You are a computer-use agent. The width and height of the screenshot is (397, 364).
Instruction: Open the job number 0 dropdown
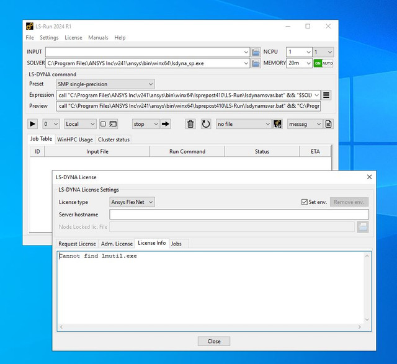pyautogui.click(x=51, y=124)
